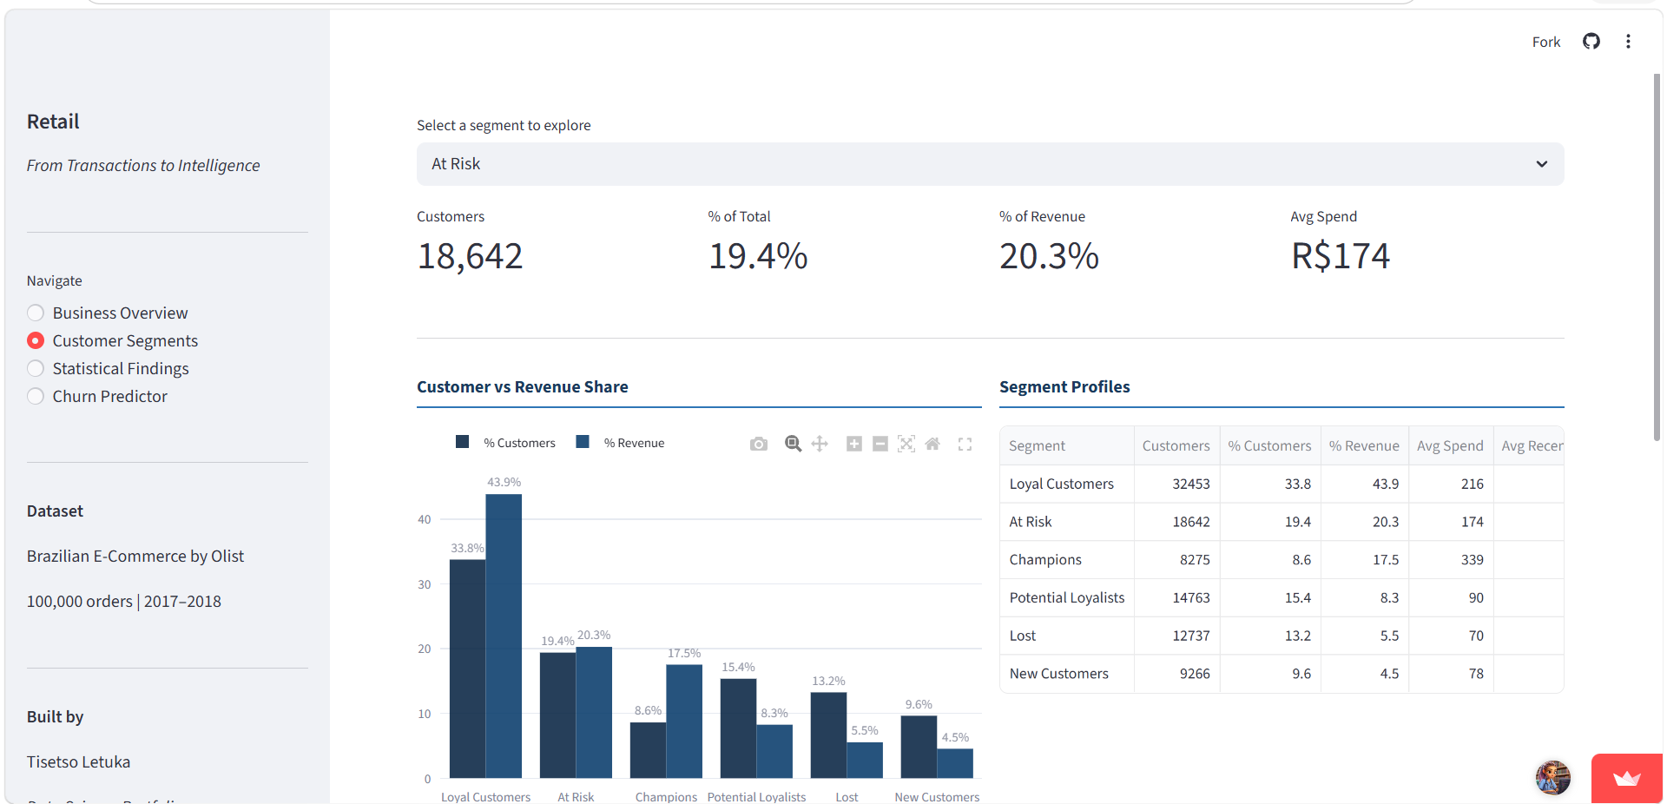This screenshot has height=804, width=1667.
Task: Click the At Risk table row cell
Action: click(x=1067, y=522)
